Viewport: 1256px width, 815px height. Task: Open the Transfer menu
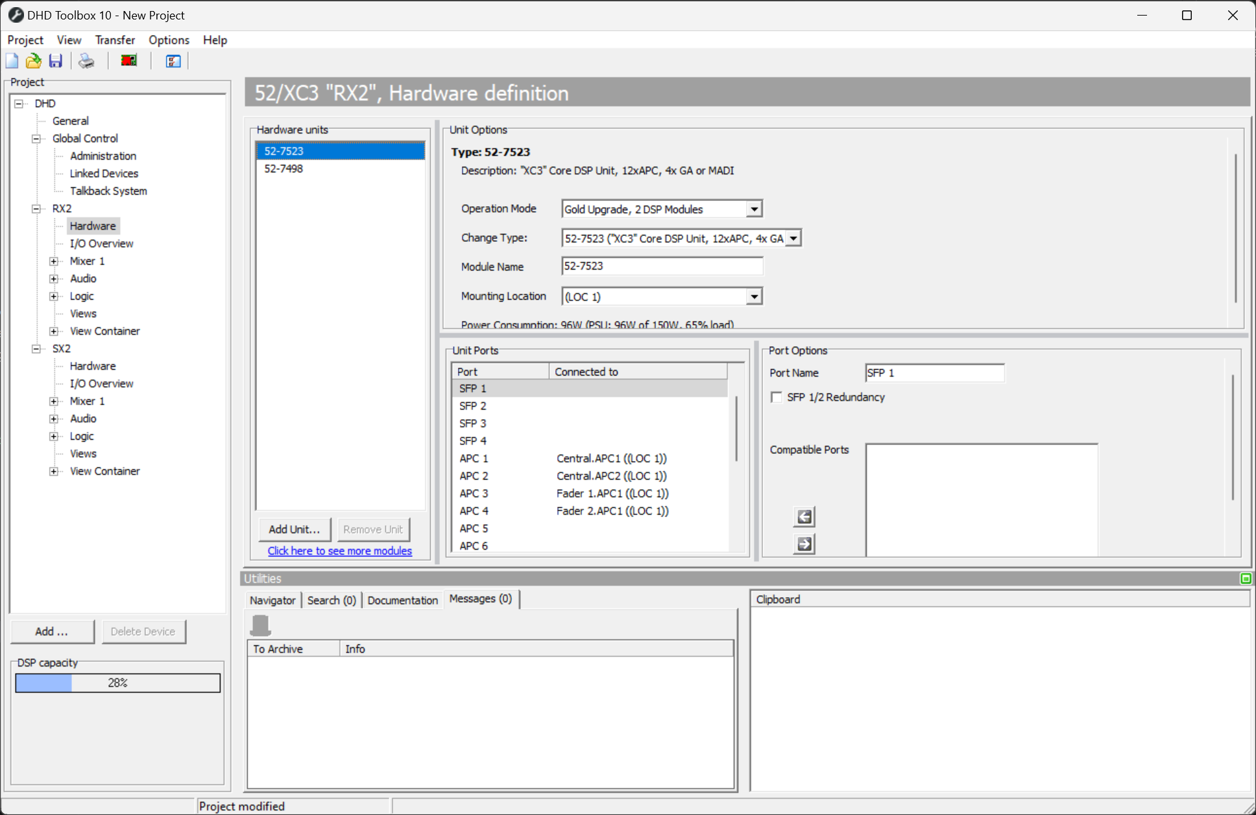click(x=115, y=40)
